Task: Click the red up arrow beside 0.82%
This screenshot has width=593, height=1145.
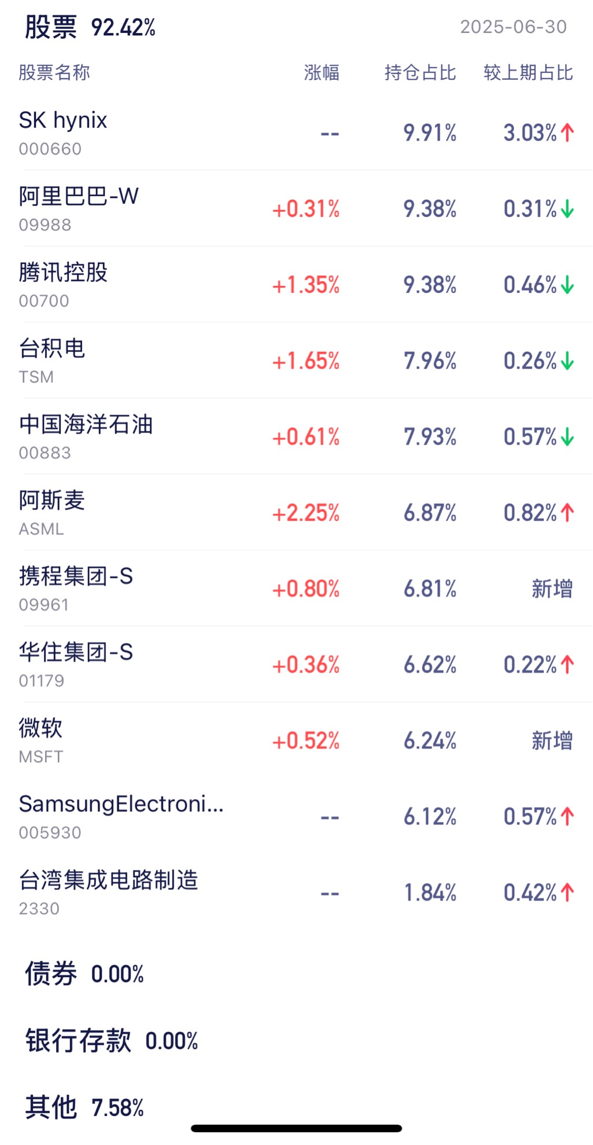Action: (568, 512)
